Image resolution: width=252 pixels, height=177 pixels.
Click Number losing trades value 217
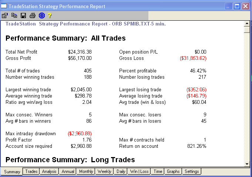click(202, 77)
